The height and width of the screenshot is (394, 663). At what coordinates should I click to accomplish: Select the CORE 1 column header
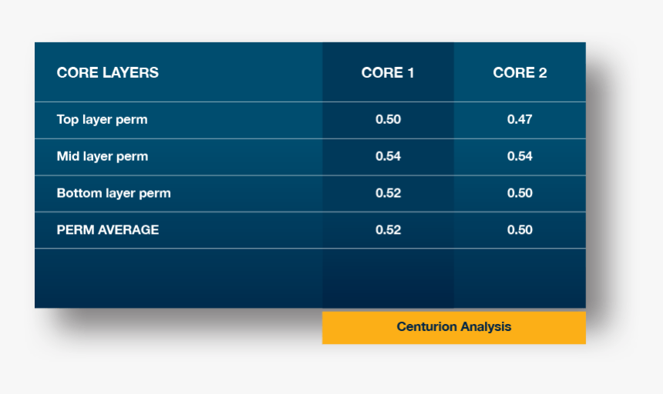pyautogui.click(x=388, y=72)
